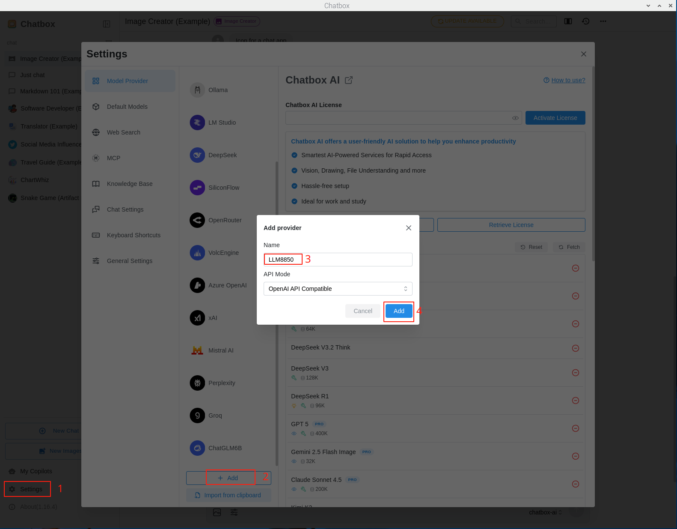The image size is (677, 529).
Task: Open the Knowledge Base settings tab
Action: click(x=130, y=184)
